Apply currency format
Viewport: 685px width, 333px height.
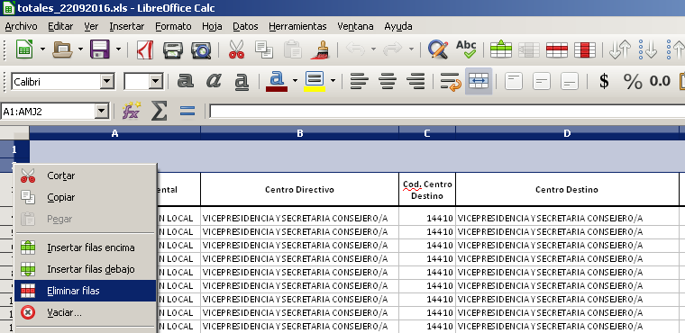pos(604,81)
